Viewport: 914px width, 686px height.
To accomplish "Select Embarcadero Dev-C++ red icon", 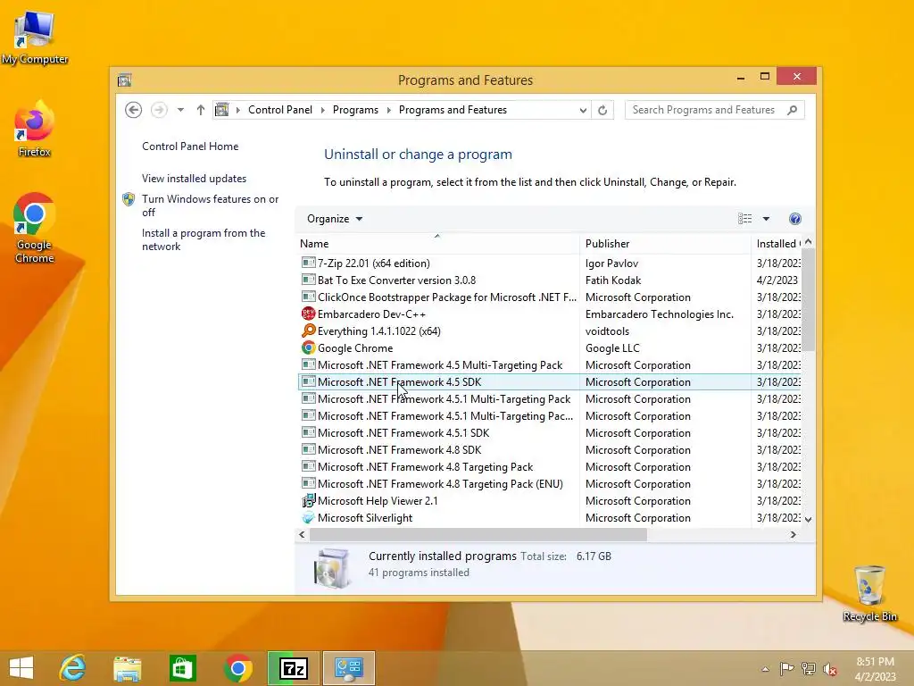I will tap(308, 314).
